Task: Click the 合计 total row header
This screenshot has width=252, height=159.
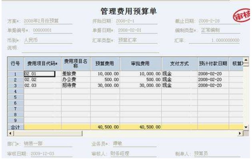Action: pyautogui.click(x=16, y=127)
